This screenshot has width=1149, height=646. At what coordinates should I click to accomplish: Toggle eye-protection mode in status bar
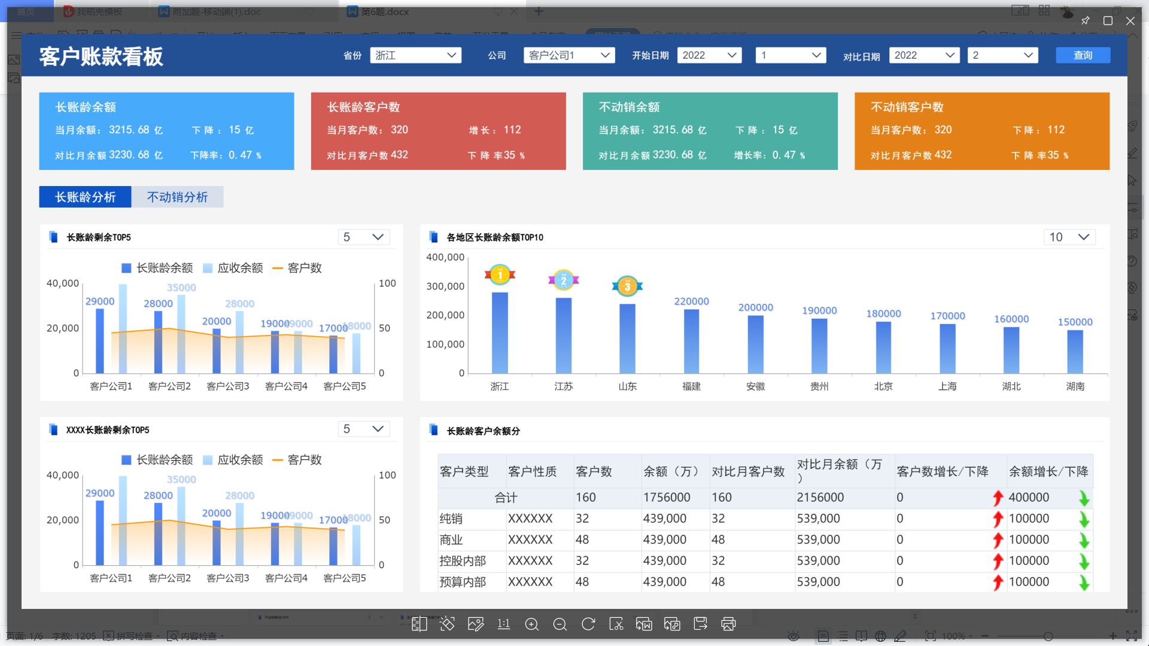tap(794, 636)
